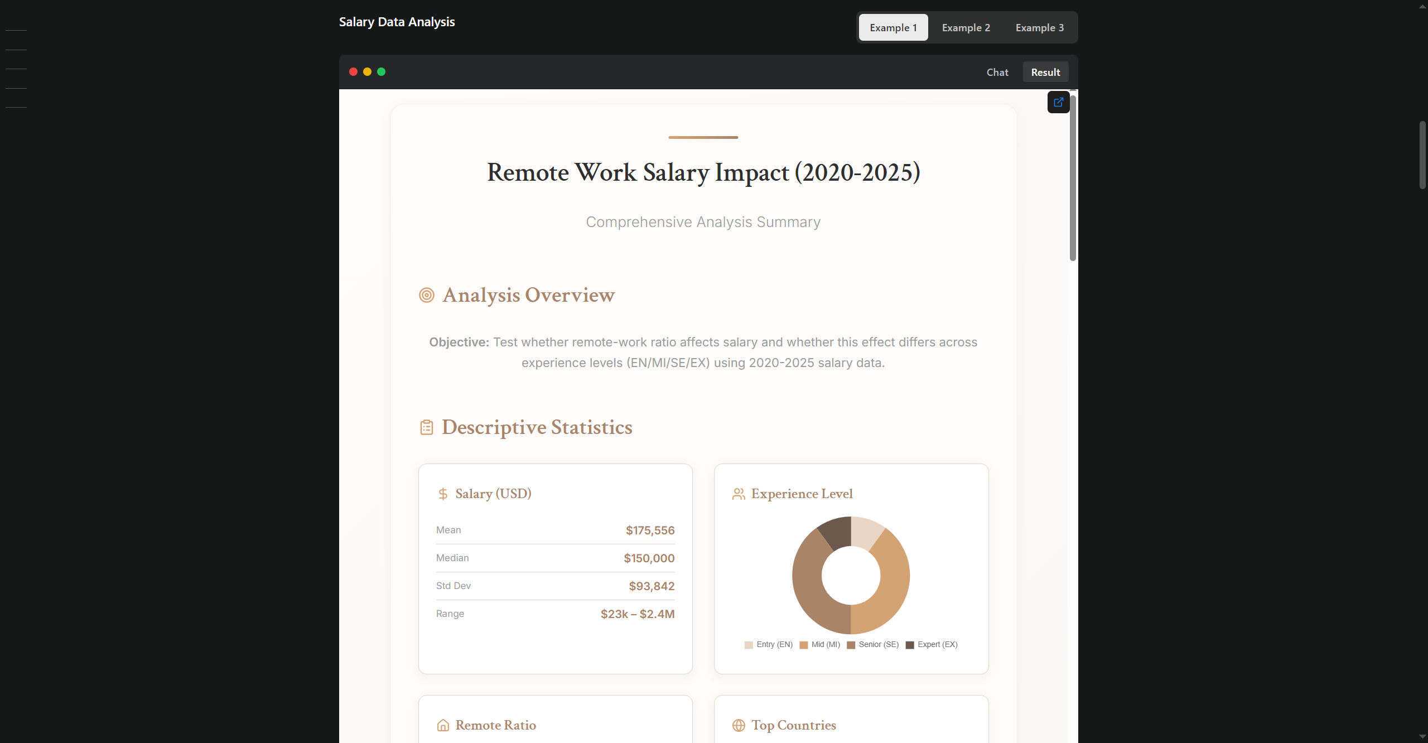Click the clipboard icon beside Descriptive Statistics
The height and width of the screenshot is (743, 1428).
(427, 427)
